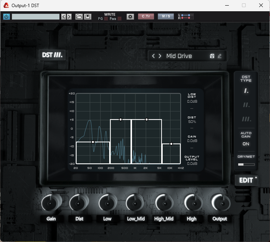Select the low band handle node
This screenshot has width=270, height=242.
(93, 142)
